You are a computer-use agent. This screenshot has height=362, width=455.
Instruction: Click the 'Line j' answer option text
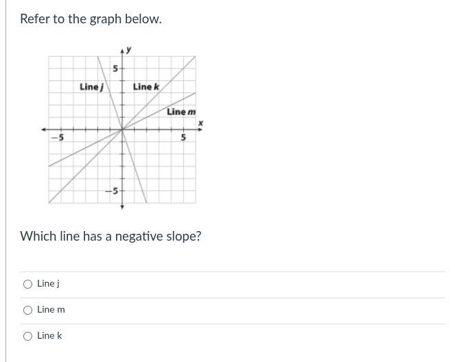pyautogui.click(x=48, y=283)
